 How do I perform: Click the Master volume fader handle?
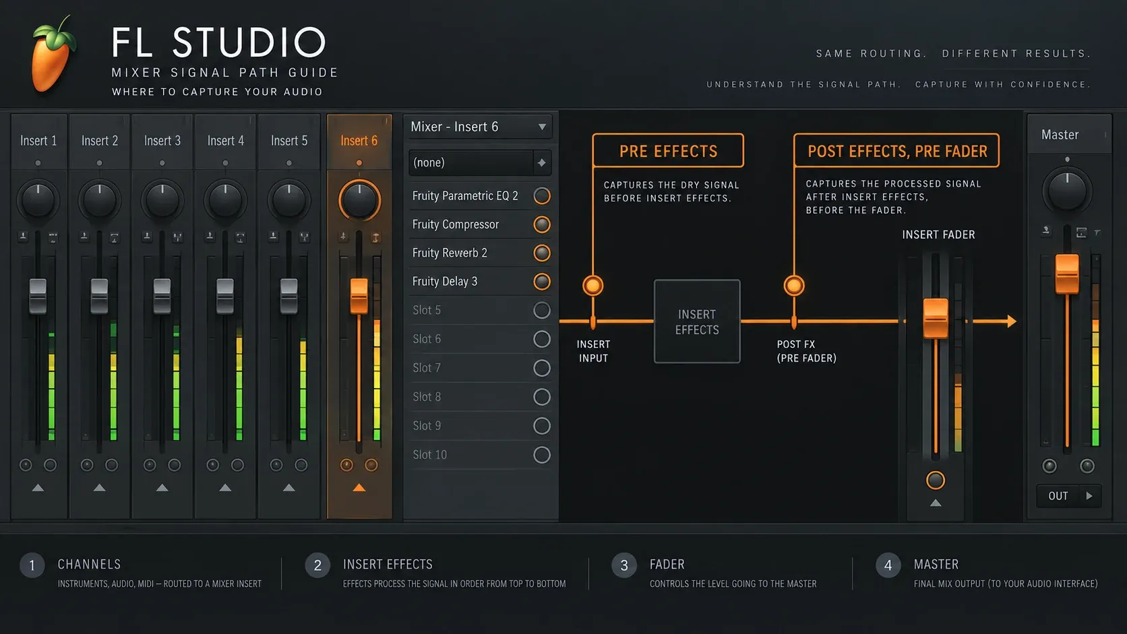pos(1067,274)
